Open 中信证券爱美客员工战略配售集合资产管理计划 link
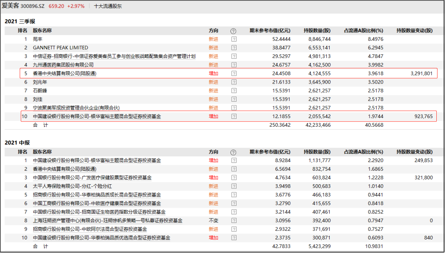The image size is (445, 253). pyautogui.click(x=114, y=56)
